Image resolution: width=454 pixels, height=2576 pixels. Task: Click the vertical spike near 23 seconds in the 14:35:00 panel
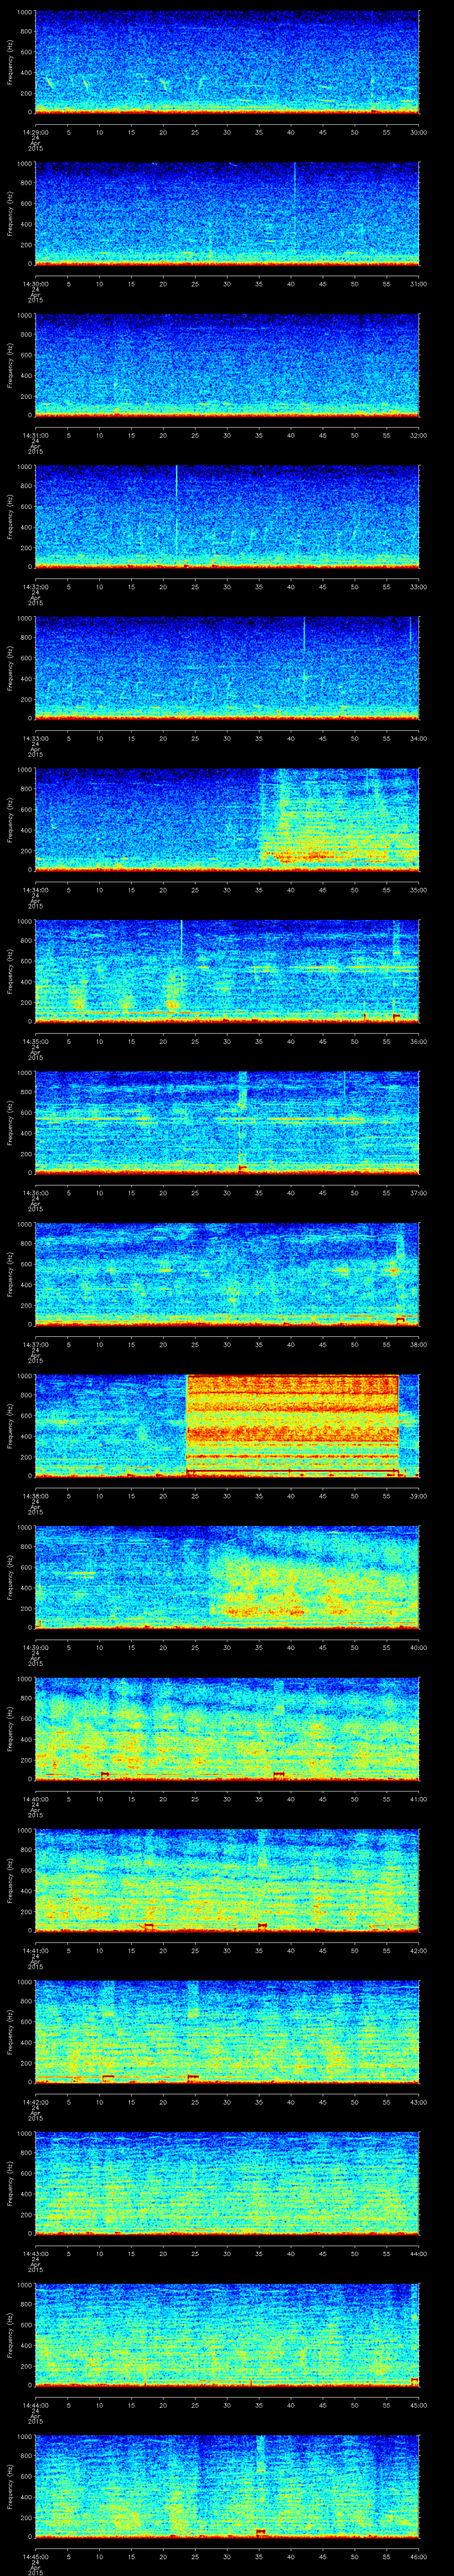click(182, 965)
